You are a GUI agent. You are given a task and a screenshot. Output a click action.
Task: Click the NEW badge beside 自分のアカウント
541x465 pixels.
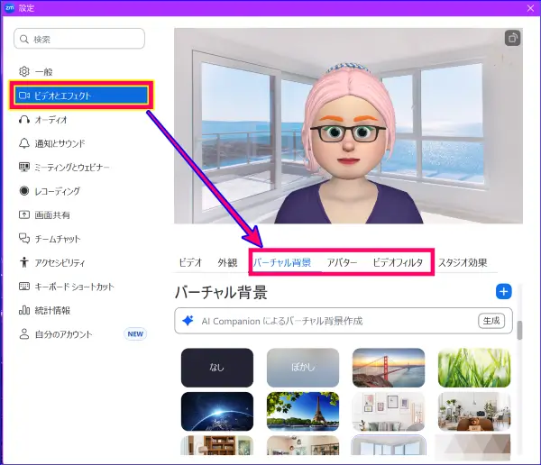(135, 334)
